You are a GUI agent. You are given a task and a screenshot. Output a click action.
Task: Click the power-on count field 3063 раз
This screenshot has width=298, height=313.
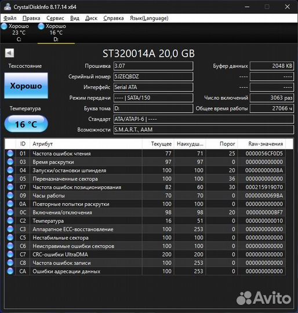[x=272, y=98]
